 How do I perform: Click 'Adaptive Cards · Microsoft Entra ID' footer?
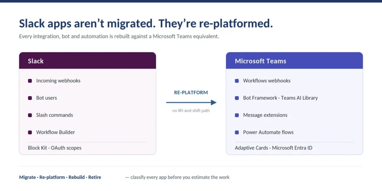(x=273, y=148)
